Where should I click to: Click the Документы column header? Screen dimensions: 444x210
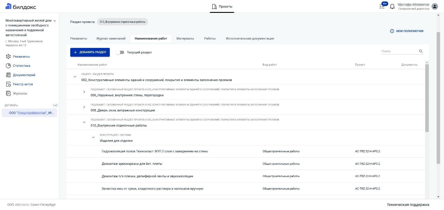click(409, 65)
